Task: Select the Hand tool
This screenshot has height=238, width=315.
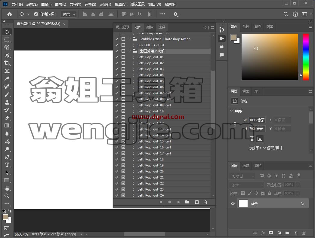Action: (7, 188)
